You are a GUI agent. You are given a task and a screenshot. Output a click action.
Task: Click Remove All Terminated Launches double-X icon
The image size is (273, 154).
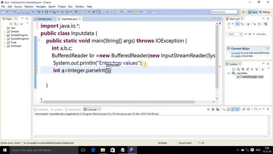(218, 110)
